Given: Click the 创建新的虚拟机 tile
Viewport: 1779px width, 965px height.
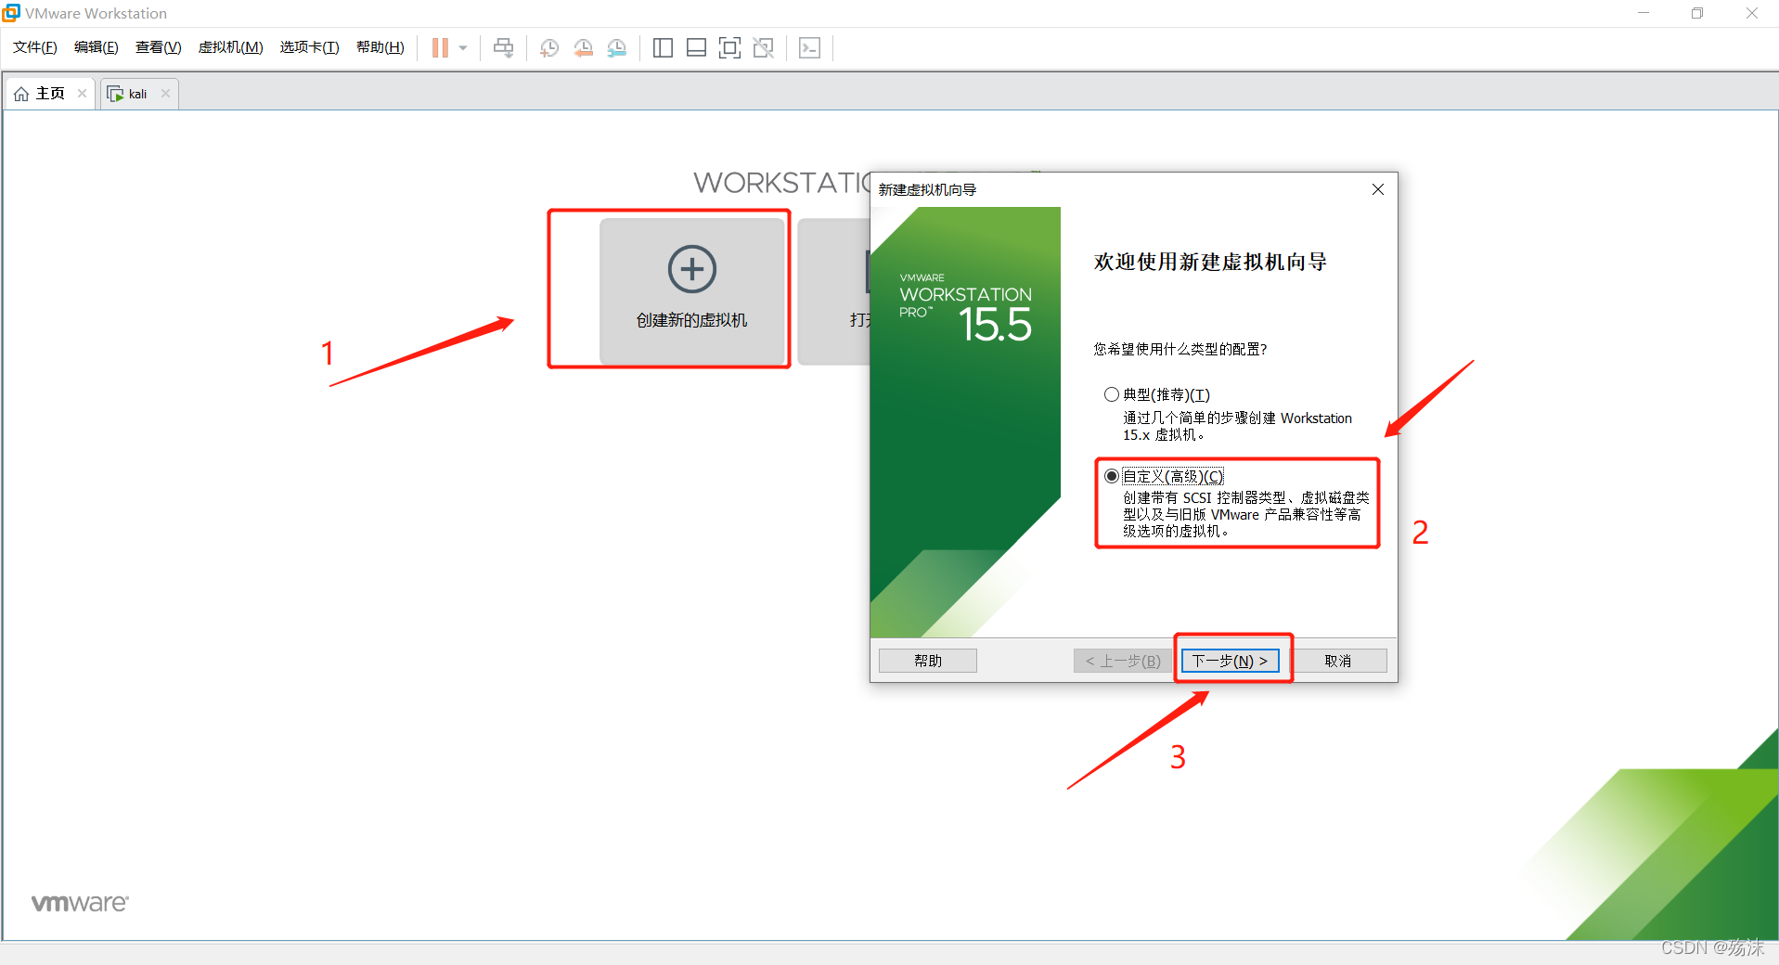Looking at the screenshot, I should pos(691,289).
